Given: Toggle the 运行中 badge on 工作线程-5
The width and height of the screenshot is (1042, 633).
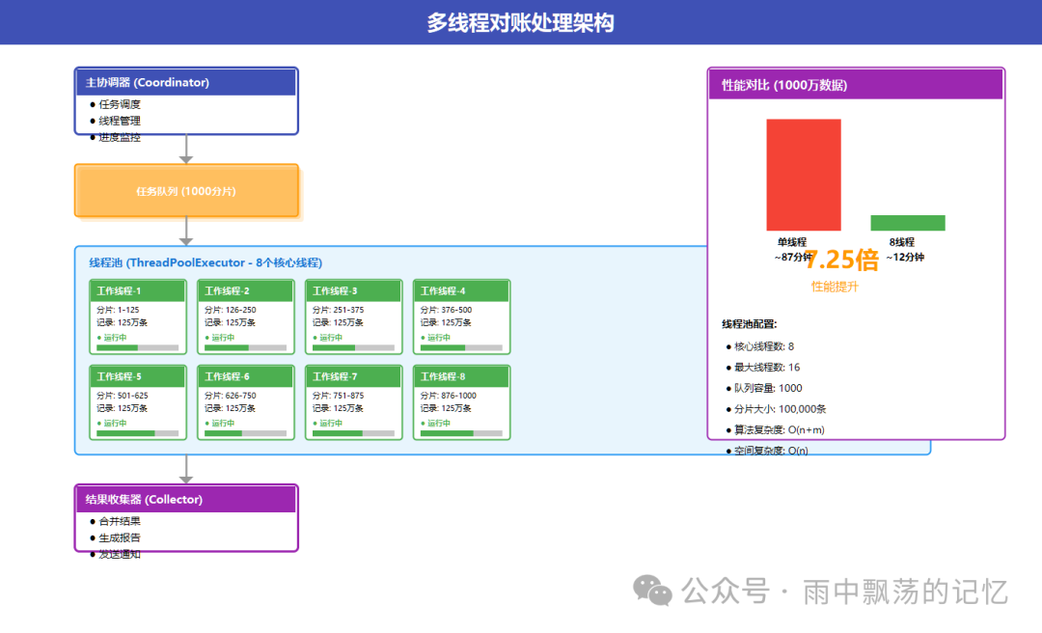Looking at the screenshot, I should pyautogui.click(x=114, y=424).
